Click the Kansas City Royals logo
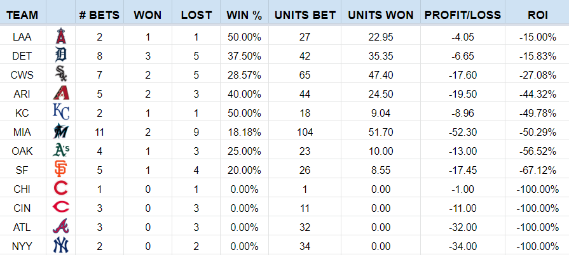Screen dimensions: 569x255 (x=61, y=113)
